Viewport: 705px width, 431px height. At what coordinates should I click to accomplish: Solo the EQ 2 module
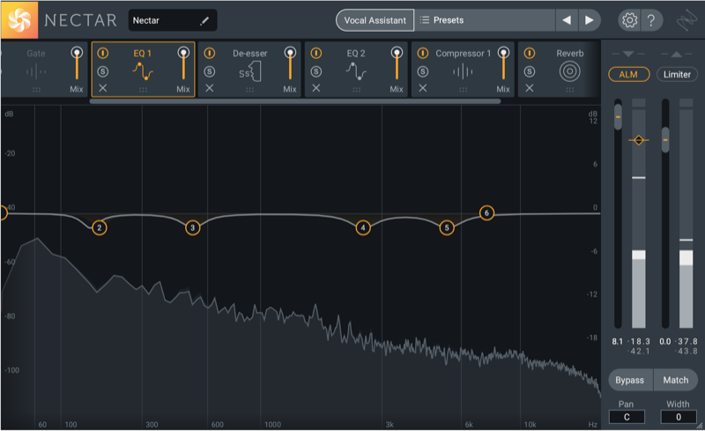(x=316, y=71)
